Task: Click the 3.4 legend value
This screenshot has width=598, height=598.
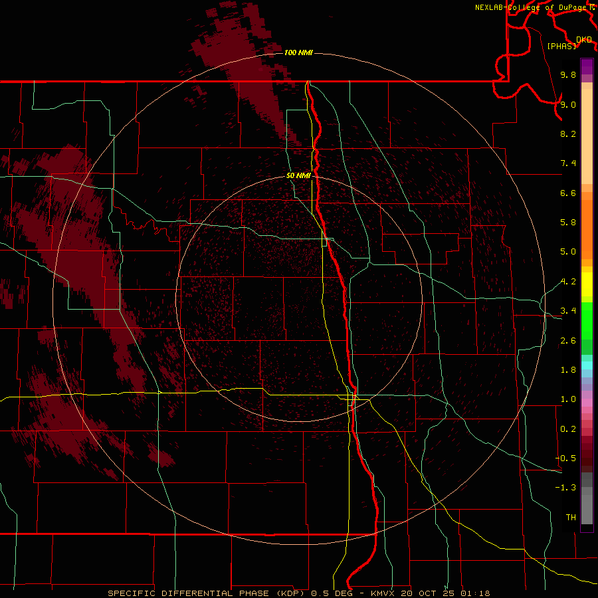Action: pyautogui.click(x=568, y=311)
